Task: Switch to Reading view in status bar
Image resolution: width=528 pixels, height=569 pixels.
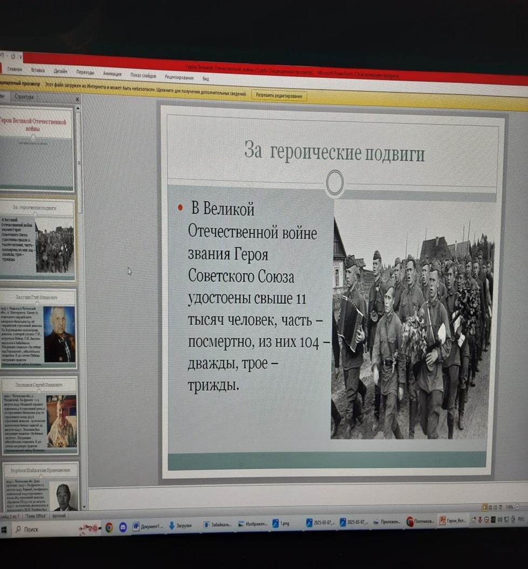Action: (x=495, y=507)
